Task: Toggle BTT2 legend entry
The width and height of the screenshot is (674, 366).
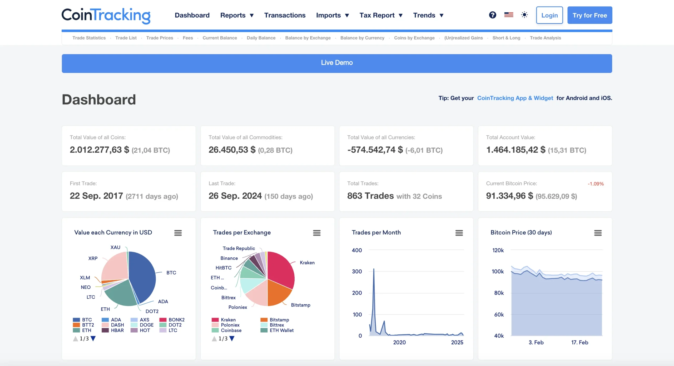Action: 83,325
